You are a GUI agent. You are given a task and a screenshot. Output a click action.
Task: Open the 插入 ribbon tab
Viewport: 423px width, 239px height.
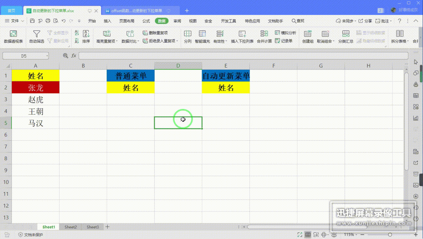click(x=107, y=21)
